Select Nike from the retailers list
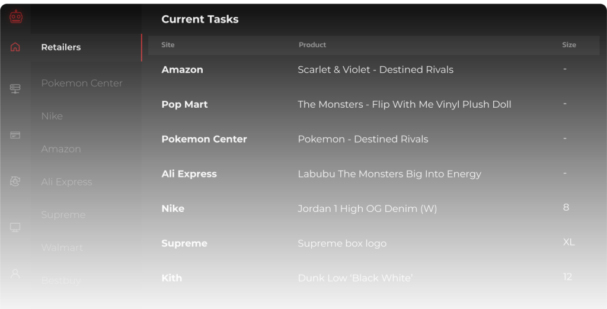This screenshot has height=309, width=607. tap(52, 116)
